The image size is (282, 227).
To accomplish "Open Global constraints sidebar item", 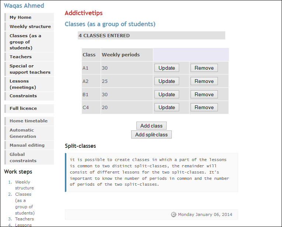I will click(29, 157).
